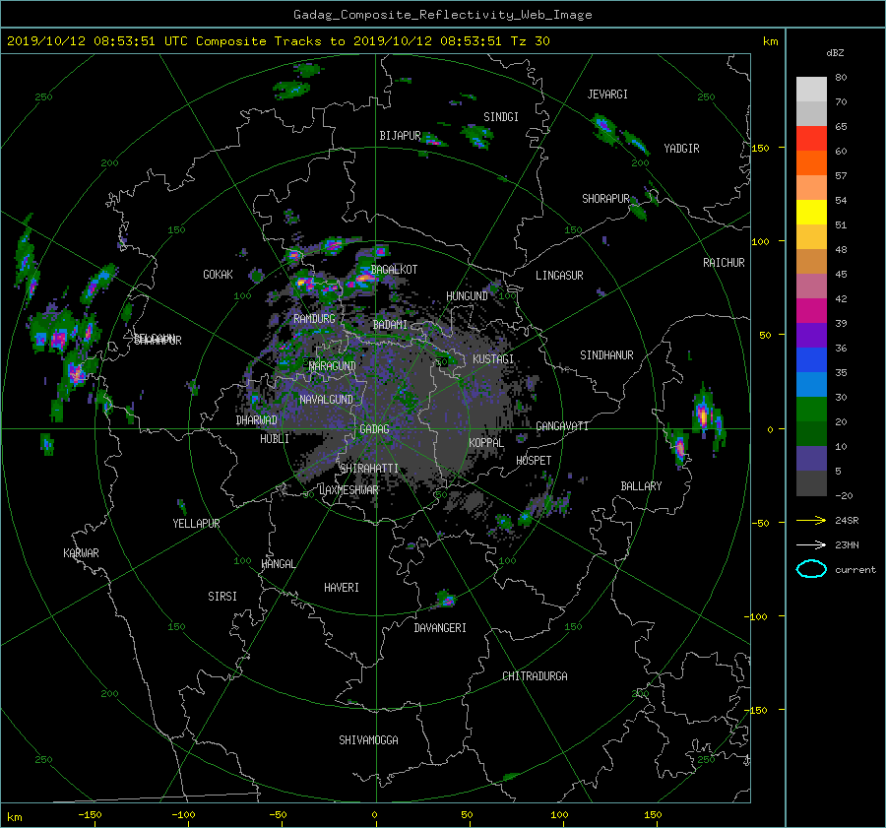Image resolution: width=886 pixels, height=828 pixels.
Task: Click the BADAMI city label
Action: (x=390, y=325)
